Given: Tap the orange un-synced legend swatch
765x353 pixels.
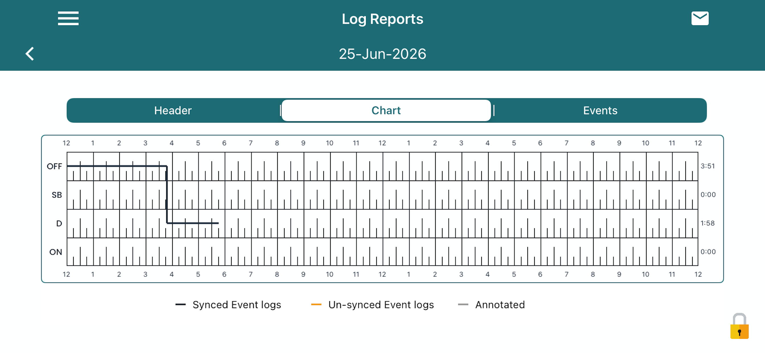Looking at the screenshot, I should [x=316, y=305].
